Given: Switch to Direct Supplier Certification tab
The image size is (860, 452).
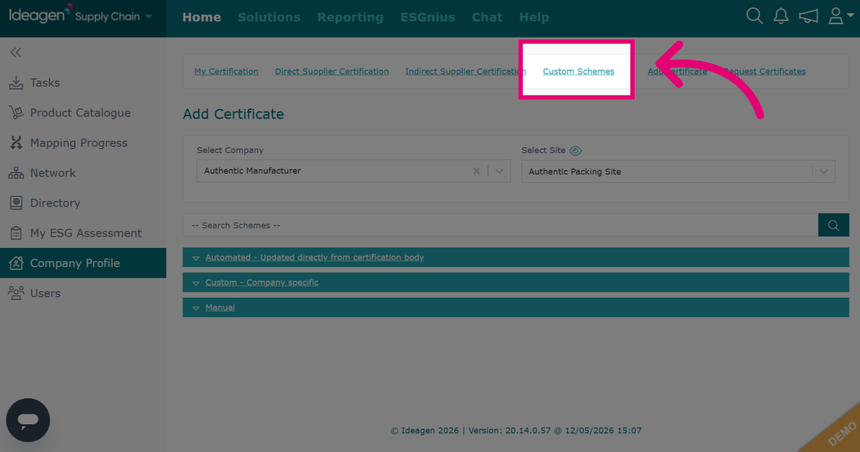Looking at the screenshot, I should coord(332,72).
